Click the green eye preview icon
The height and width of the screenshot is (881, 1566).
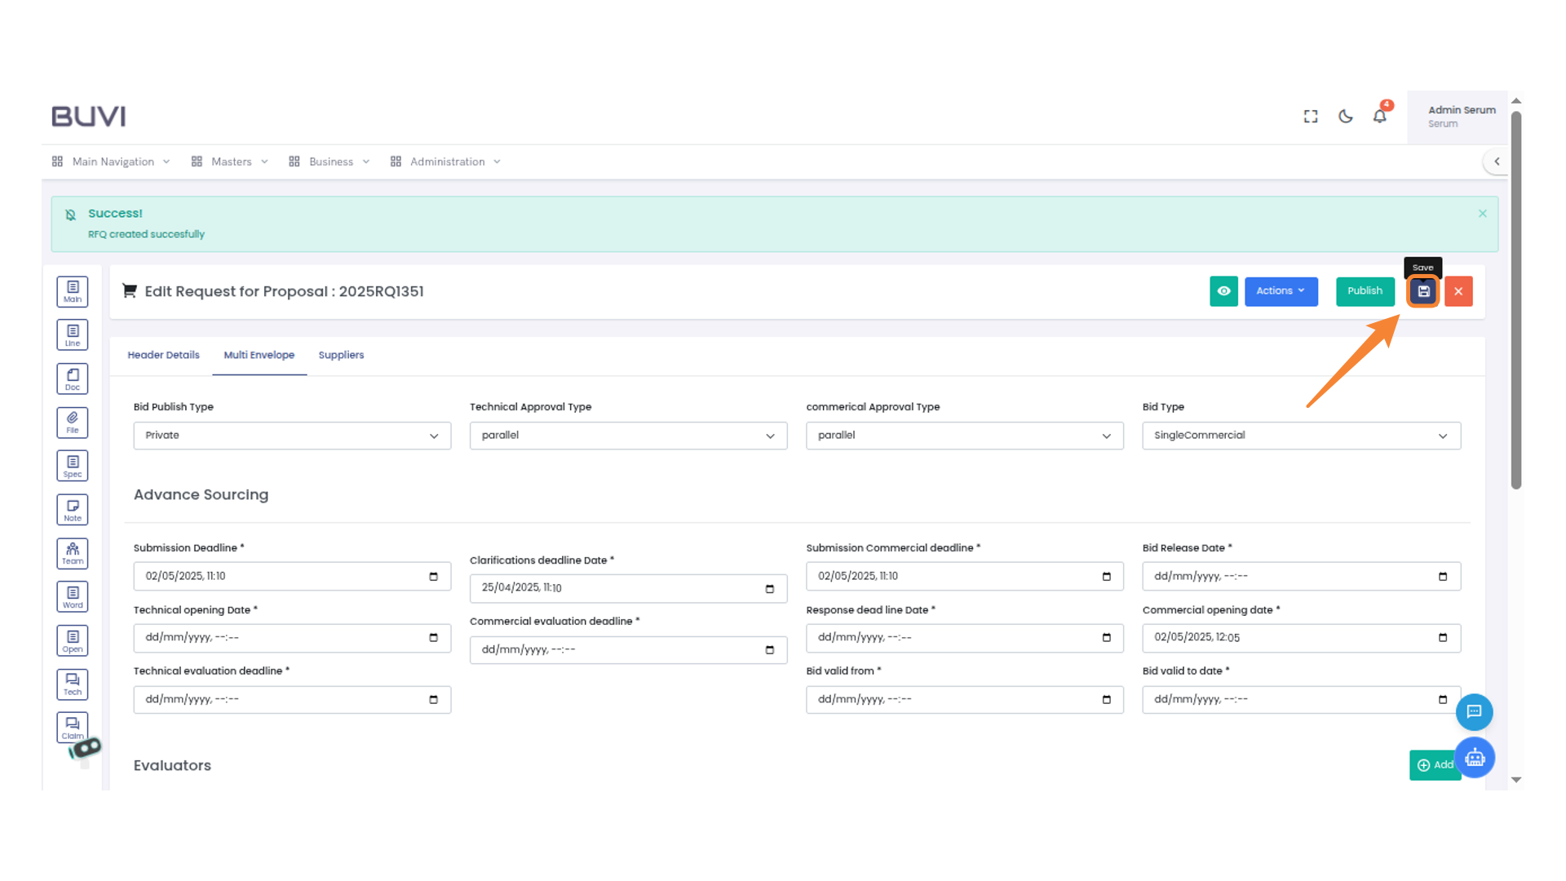[1223, 291]
